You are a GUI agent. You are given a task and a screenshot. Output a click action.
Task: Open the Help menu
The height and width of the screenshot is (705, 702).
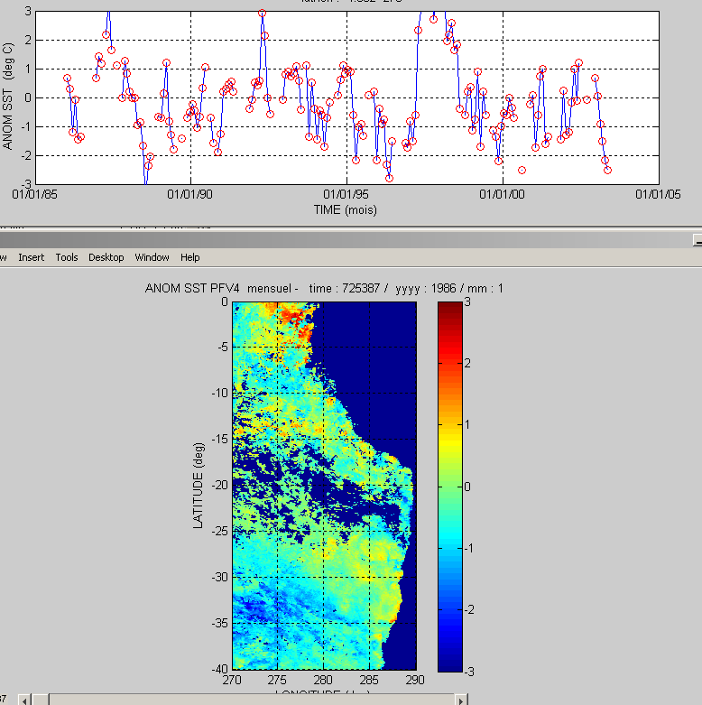tap(190, 257)
